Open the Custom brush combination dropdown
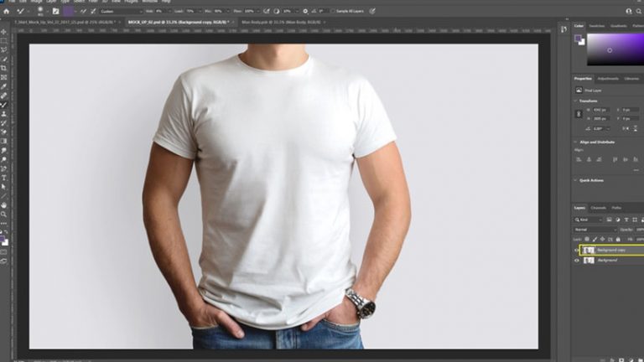The width and height of the screenshot is (644, 362). coord(121,12)
